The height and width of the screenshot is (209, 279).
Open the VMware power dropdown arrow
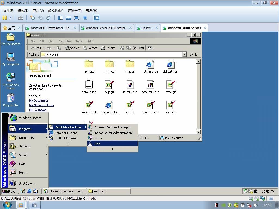pos(10,18)
